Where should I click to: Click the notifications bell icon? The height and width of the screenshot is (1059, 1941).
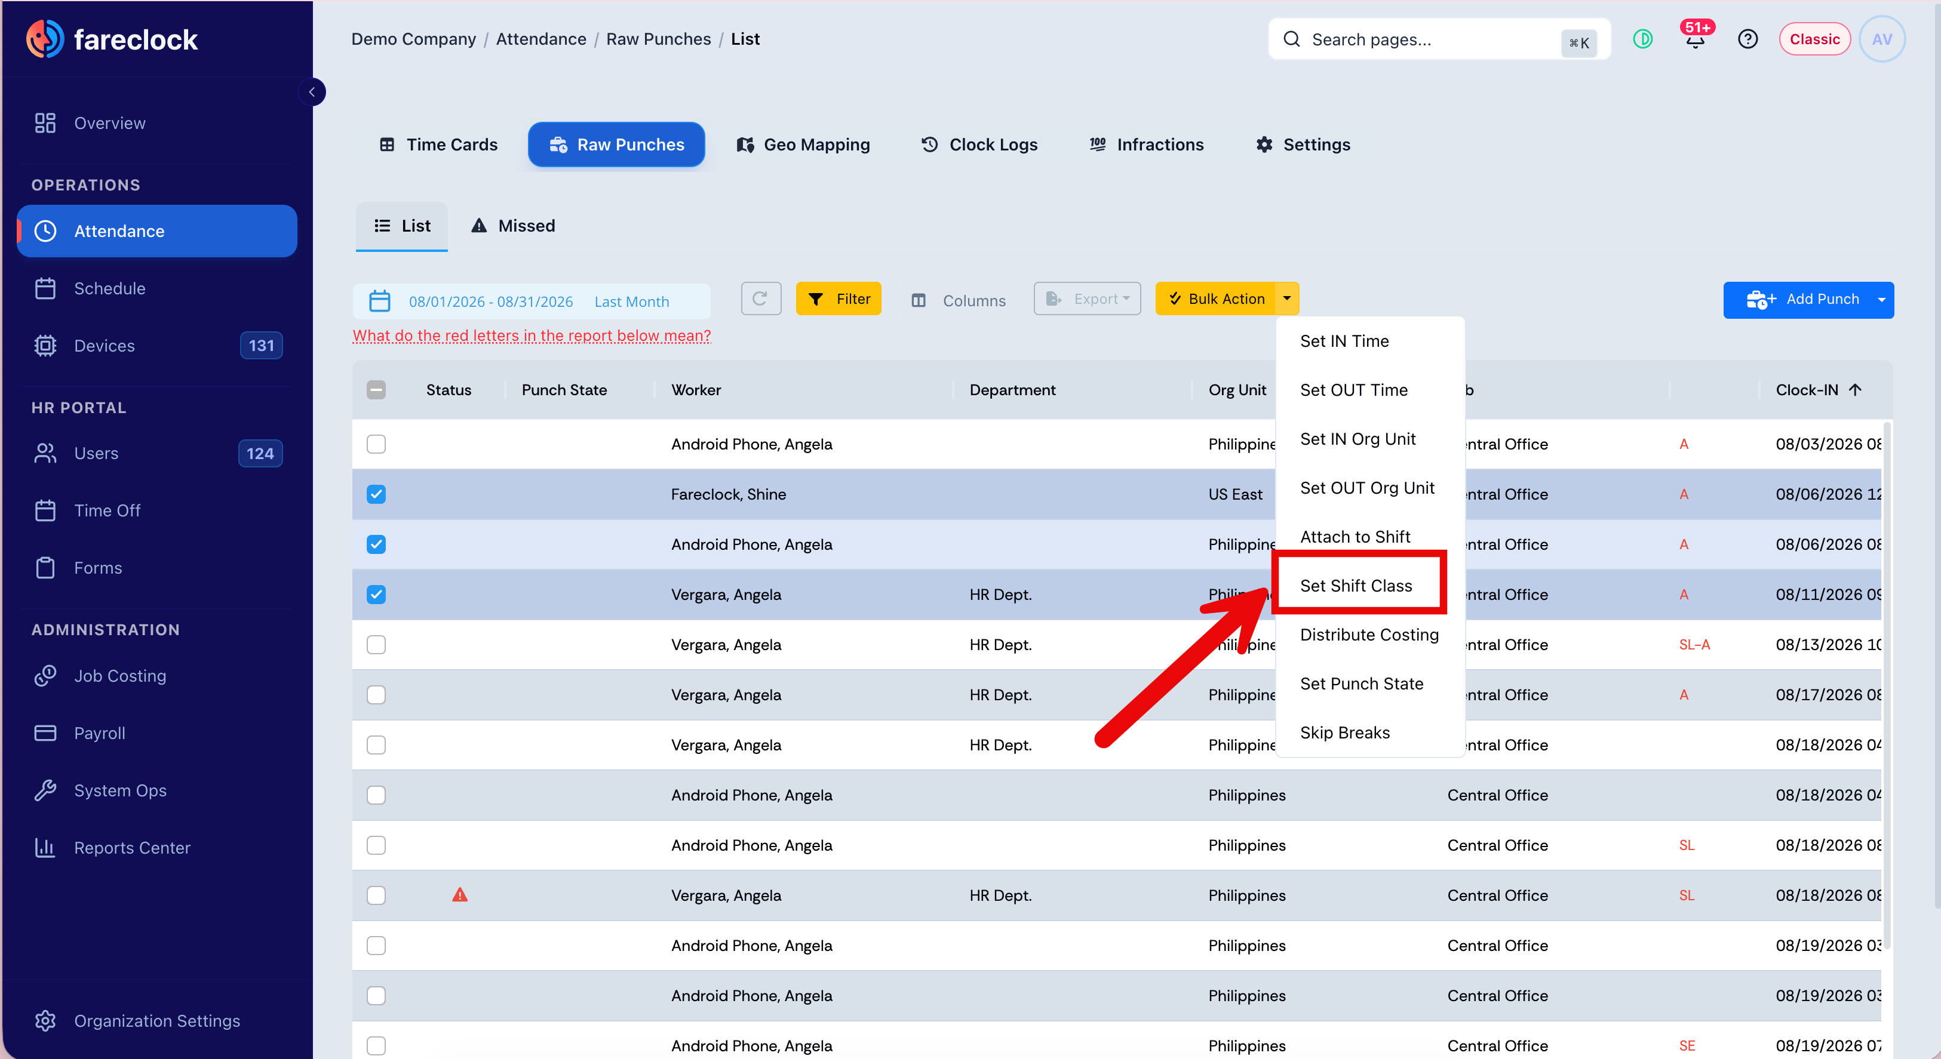(x=1694, y=39)
